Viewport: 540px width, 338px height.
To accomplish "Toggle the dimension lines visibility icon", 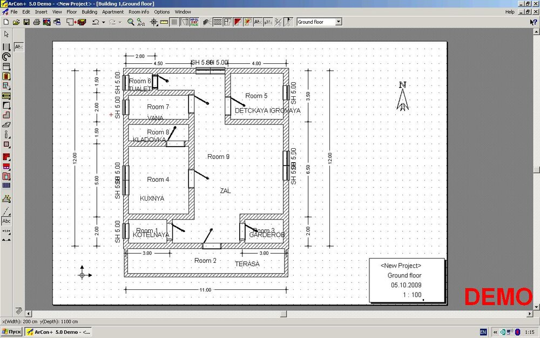I will (x=268, y=22).
